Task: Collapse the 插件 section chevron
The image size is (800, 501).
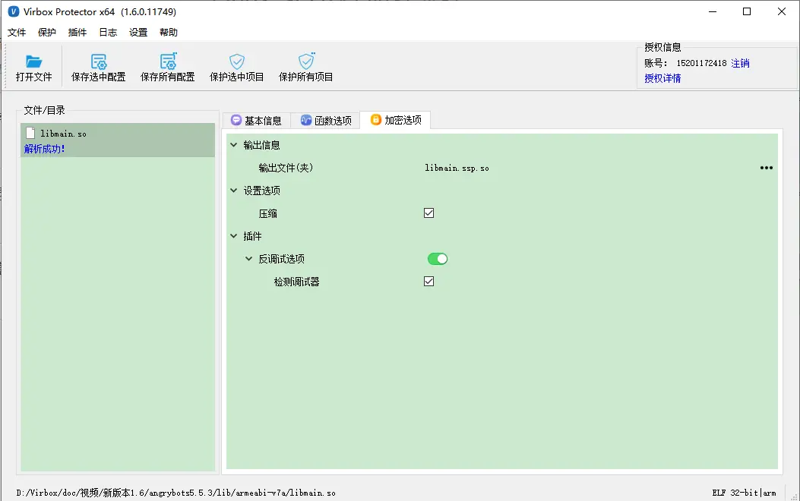Action: pos(234,235)
